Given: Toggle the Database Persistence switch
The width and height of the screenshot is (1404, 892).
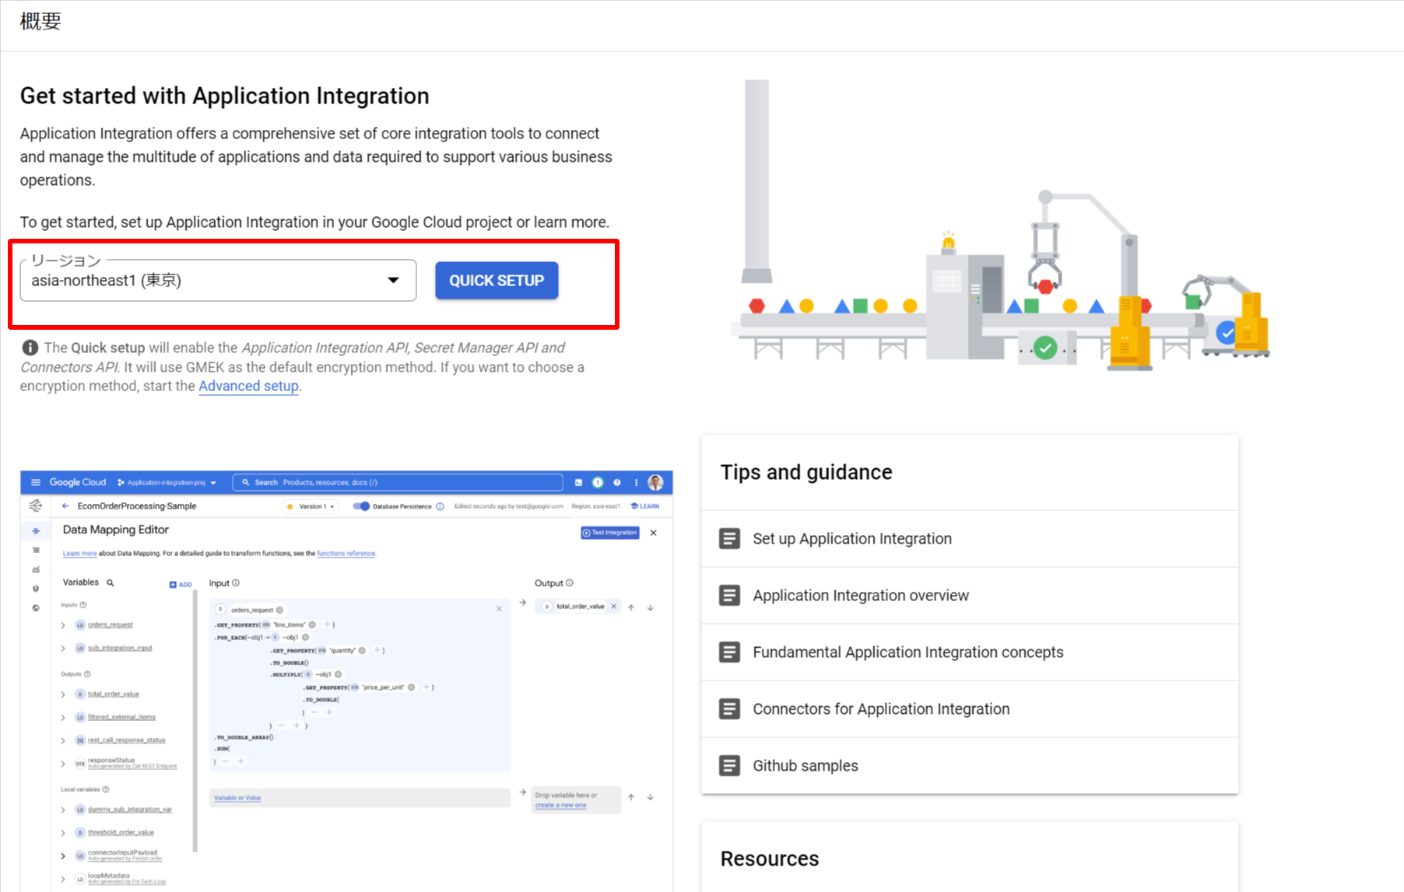Looking at the screenshot, I should [x=362, y=506].
